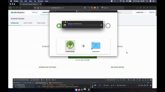Open Firefox from the Dock

(x=79, y=90)
